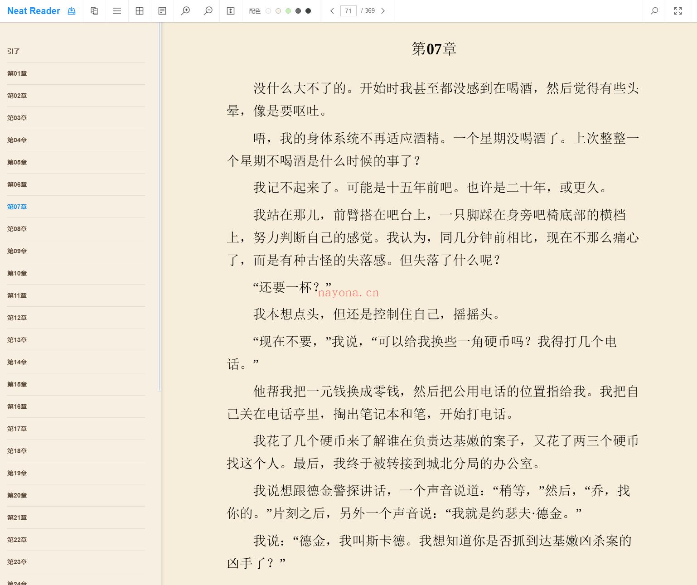Click the line “还要一杯？”
Screen dimensions: 697x585
[x=292, y=287]
